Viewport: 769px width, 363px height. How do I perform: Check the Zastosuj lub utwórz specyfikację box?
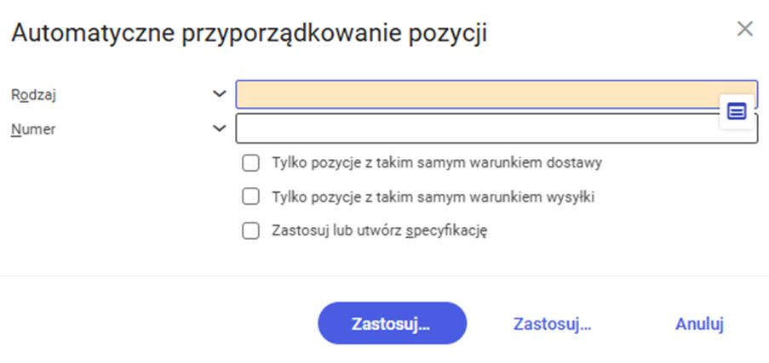pos(250,230)
